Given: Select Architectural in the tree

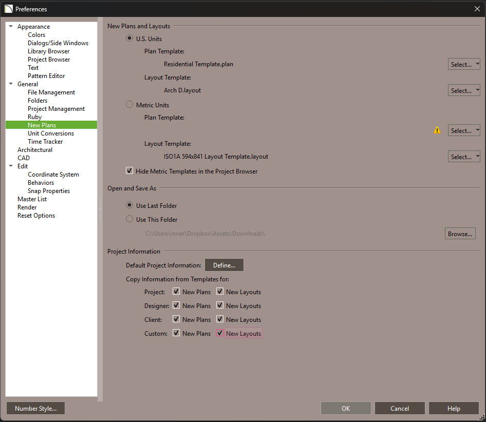Looking at the screenshot, I should pyautogui.click(x=35, y=150).
